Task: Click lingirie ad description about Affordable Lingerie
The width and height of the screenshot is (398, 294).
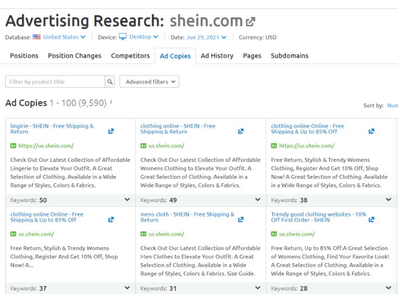Action: (x=70, y=173)
